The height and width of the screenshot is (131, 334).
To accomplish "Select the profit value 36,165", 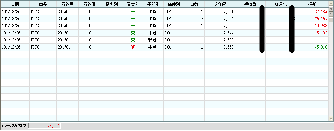I will (x=321, y=19).
